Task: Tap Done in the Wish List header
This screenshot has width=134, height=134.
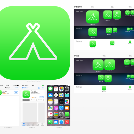Action: (x=17, y=88)
